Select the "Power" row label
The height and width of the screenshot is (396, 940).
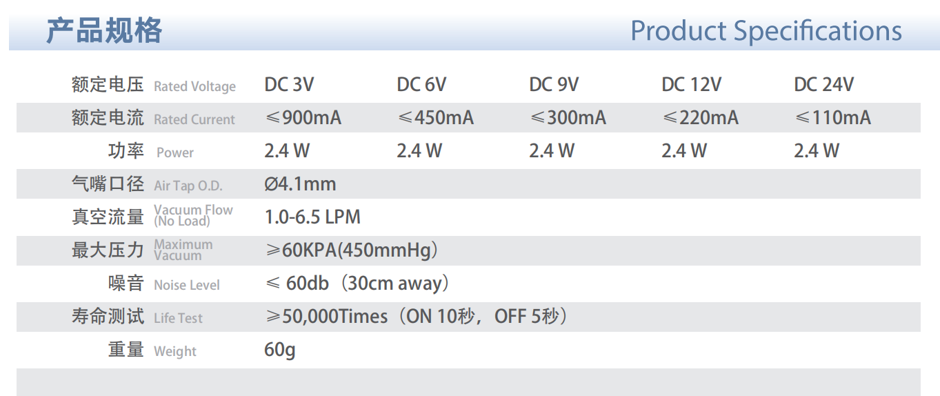(175, 152)
